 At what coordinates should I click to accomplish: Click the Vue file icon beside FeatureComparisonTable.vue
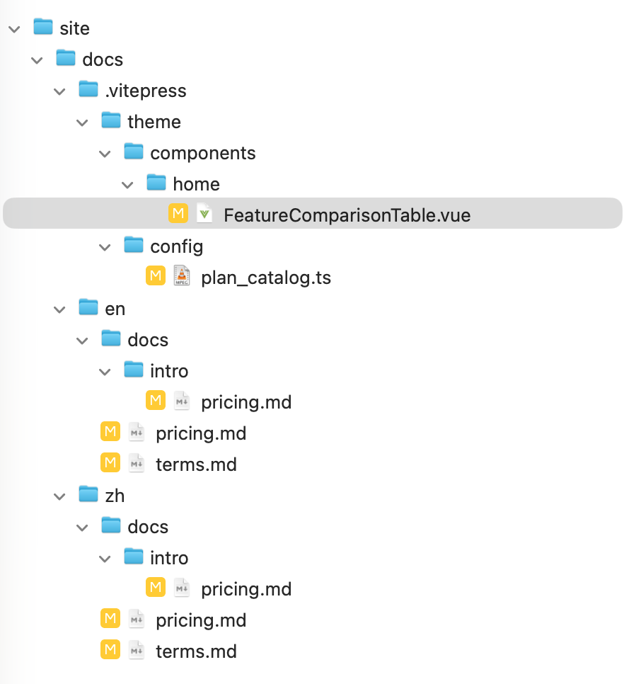(x=204, y=214)
